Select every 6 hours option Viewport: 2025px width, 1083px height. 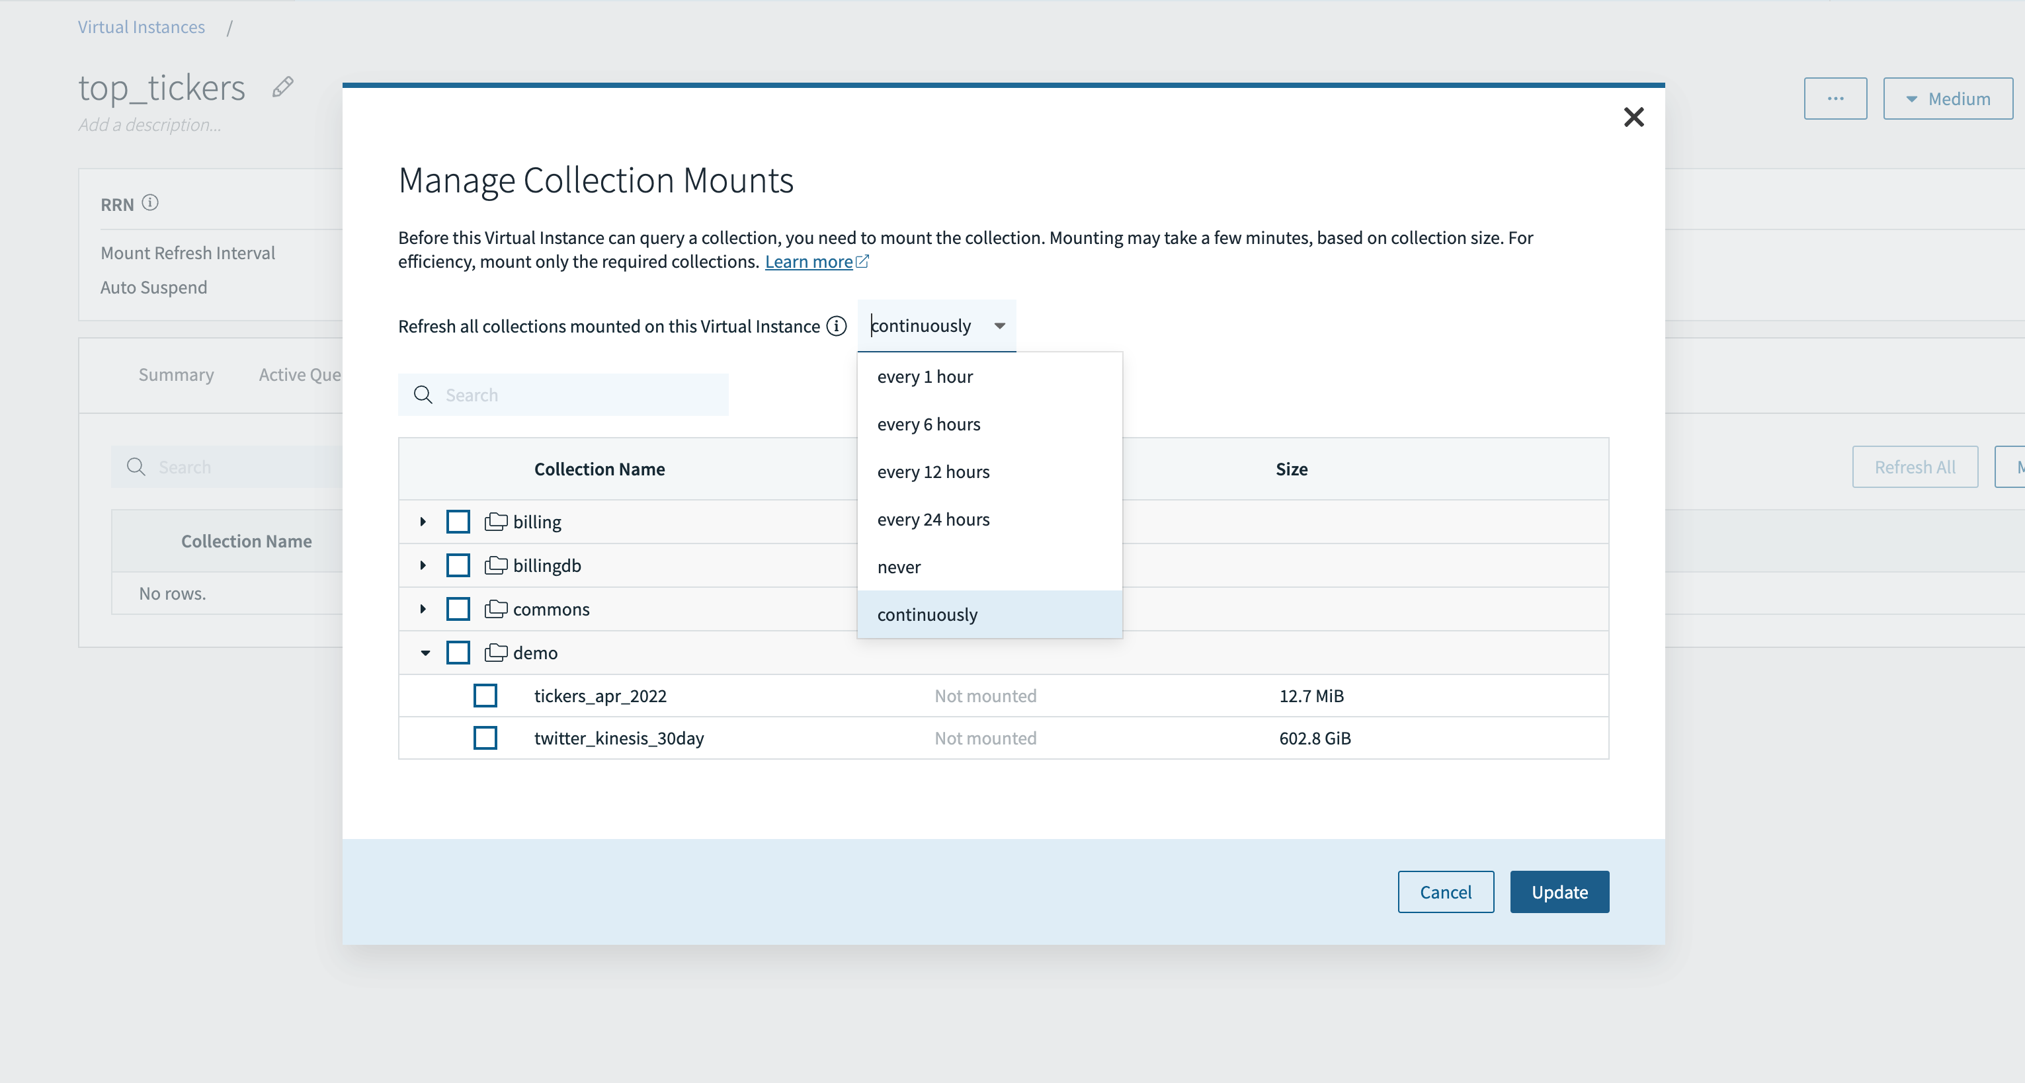pos(929,424)
